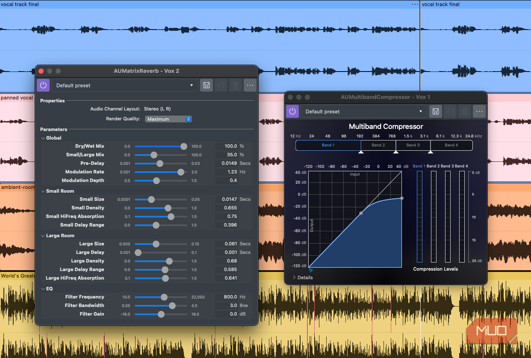Image resolution: width=531 pixels, height=358 pixels.
Task: Click the Large Size slider
Action: coord(161,244)
